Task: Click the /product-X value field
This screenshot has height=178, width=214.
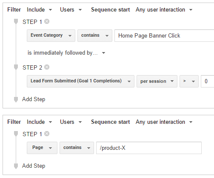Action: point(149,148)
